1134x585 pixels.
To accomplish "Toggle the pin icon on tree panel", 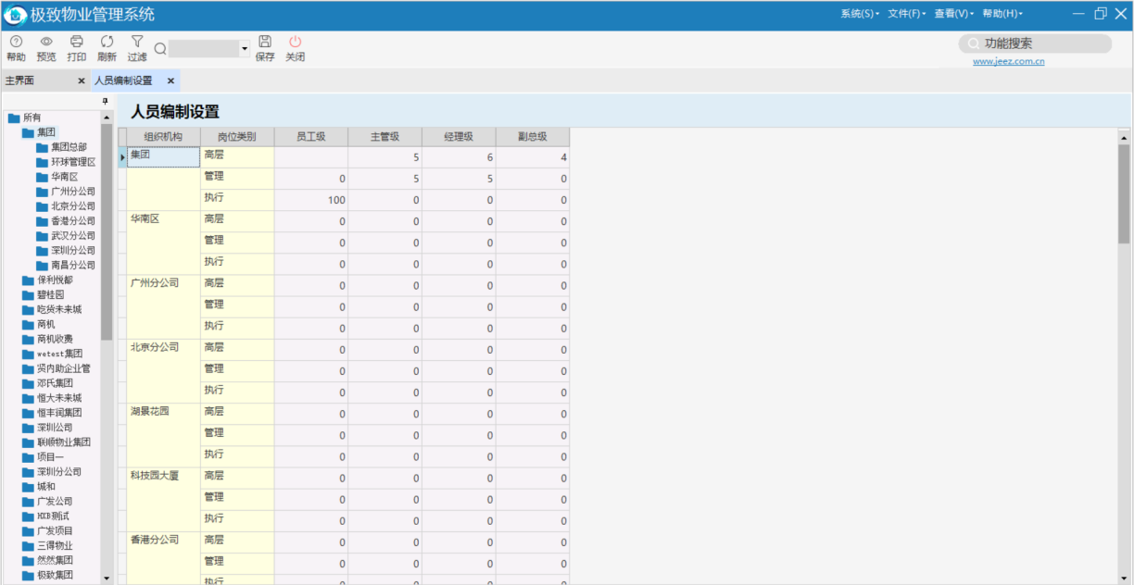I will pyautogui.click(x=106, y=101).
